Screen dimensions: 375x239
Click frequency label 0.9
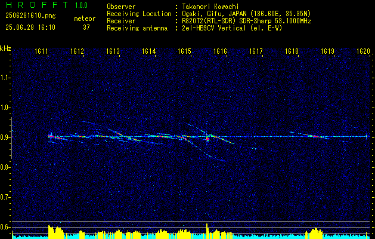5,137
